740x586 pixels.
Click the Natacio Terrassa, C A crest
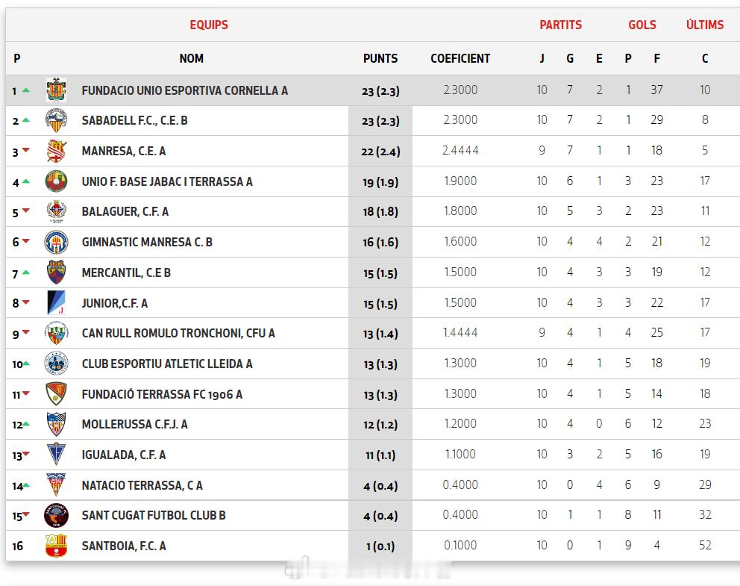point(56,485)
